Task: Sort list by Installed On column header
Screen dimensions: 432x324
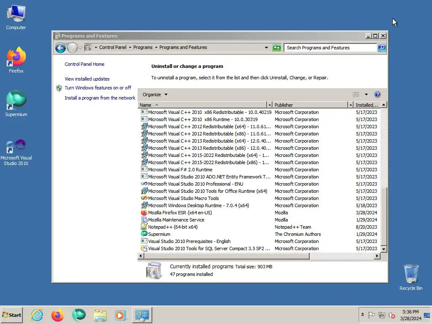Action: click(x=367, y=105)
